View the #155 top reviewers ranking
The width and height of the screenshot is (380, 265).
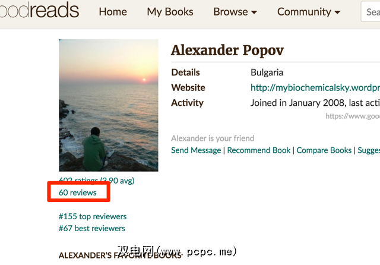pyautogui.click(x=93, y=216)
